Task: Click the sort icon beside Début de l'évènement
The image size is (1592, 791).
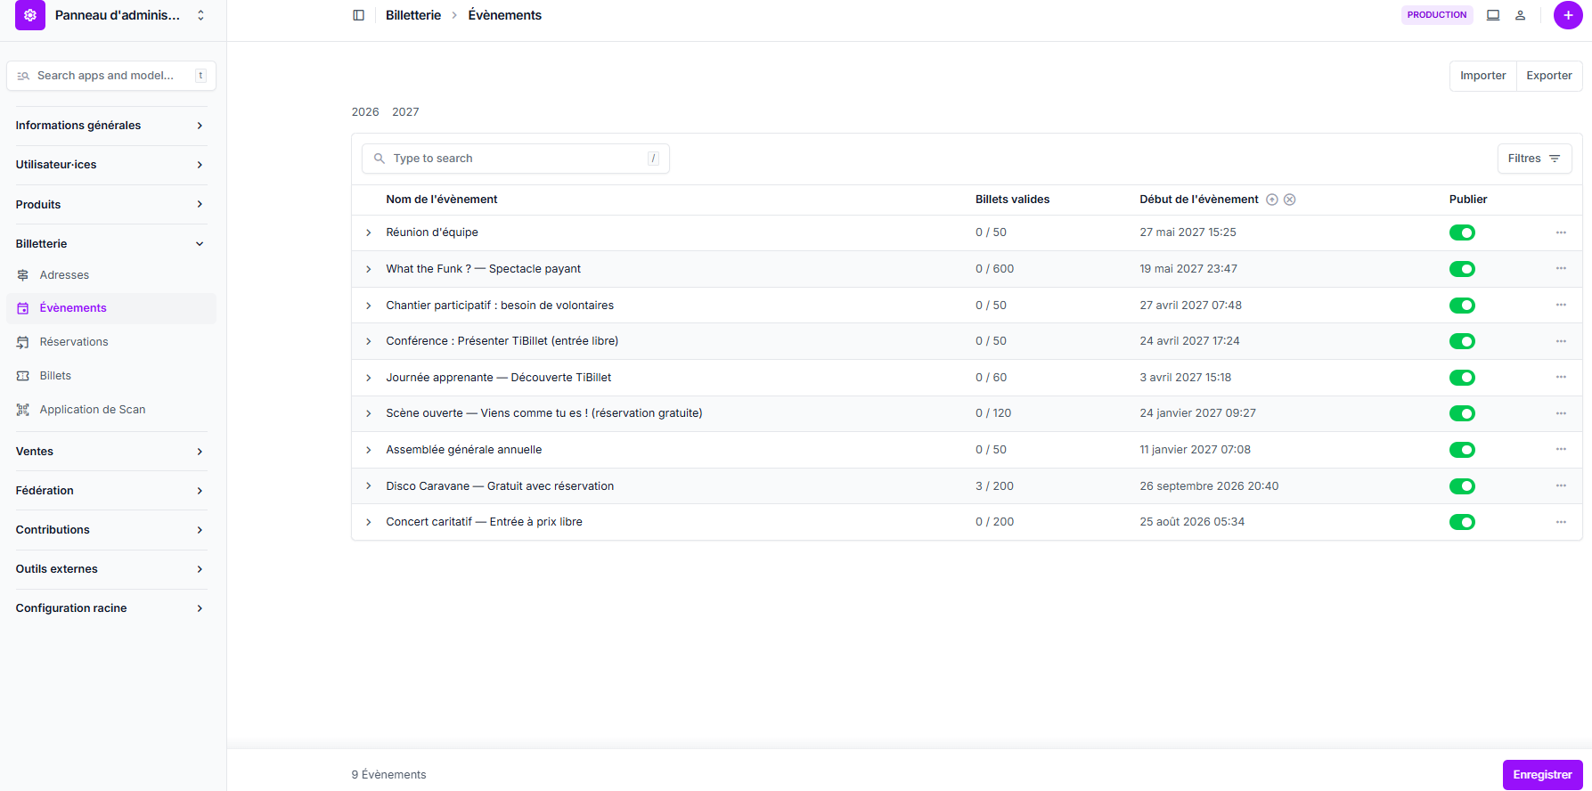Action: click(x=1272, y=200)
